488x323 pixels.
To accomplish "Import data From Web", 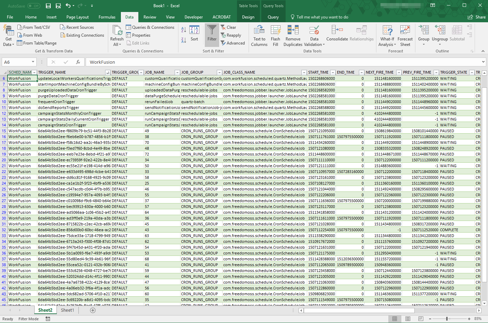I will click(29, 35).
